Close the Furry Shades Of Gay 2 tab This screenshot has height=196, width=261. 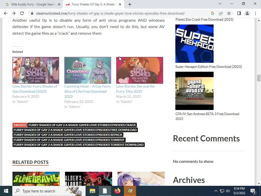(x=120, y=4)
